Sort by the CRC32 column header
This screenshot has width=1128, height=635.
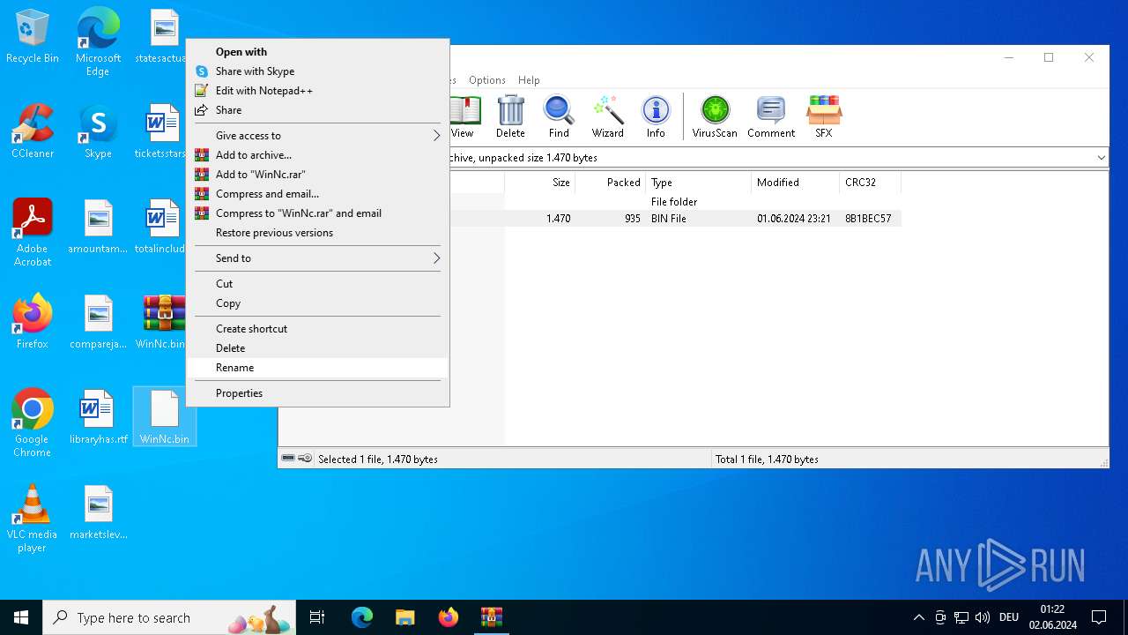coord(870,183)
